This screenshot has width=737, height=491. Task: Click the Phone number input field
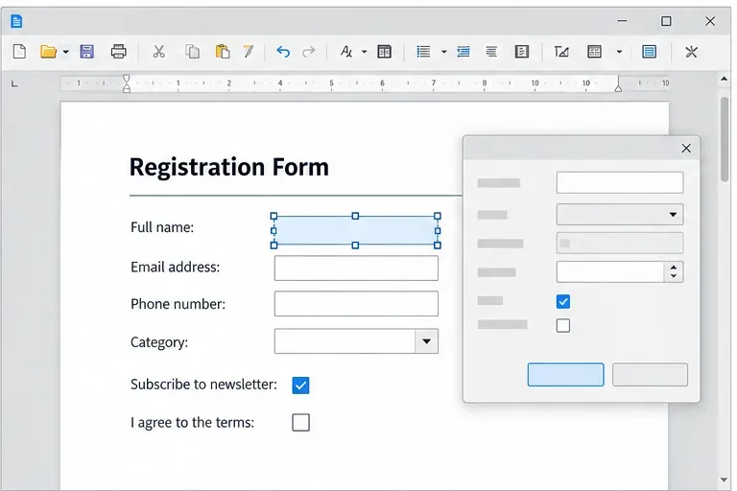point(356,304)
